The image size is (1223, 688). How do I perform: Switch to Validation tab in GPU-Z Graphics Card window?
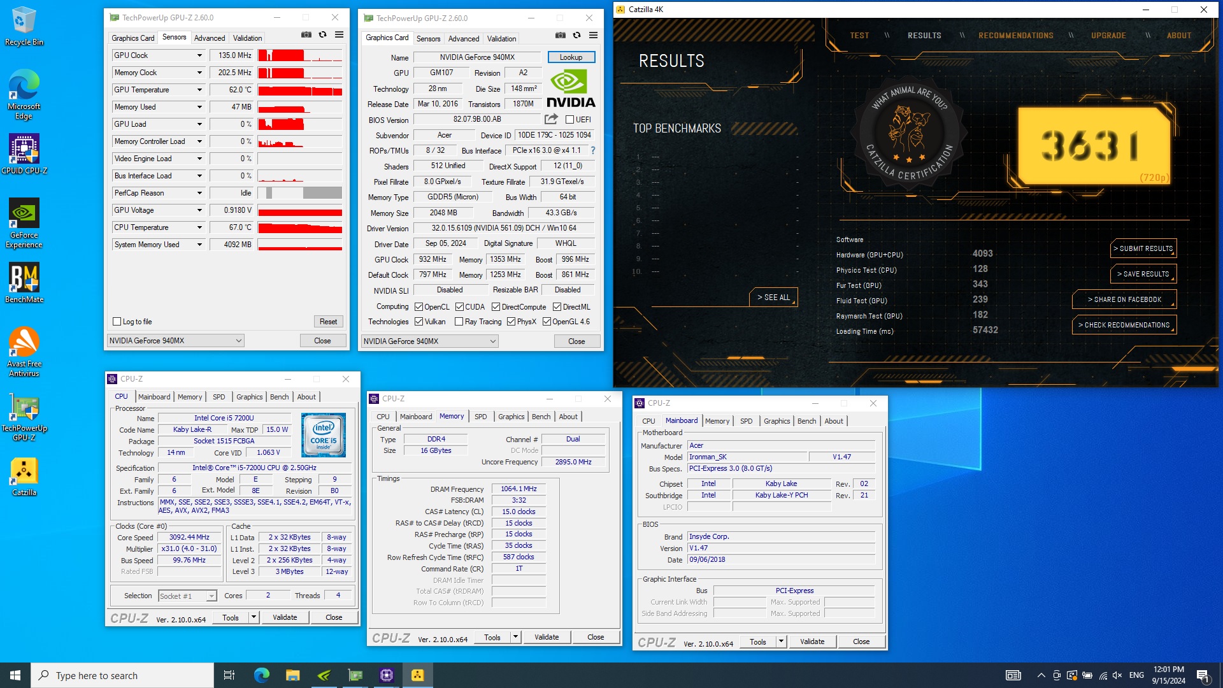click(x=501, y=39)
